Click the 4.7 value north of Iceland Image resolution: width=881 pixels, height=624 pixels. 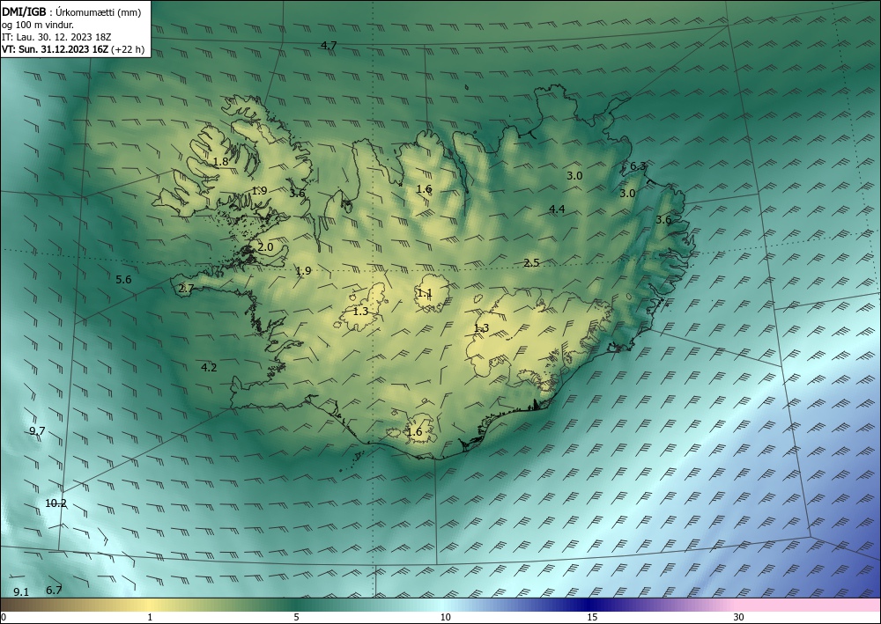click(329, 46)
